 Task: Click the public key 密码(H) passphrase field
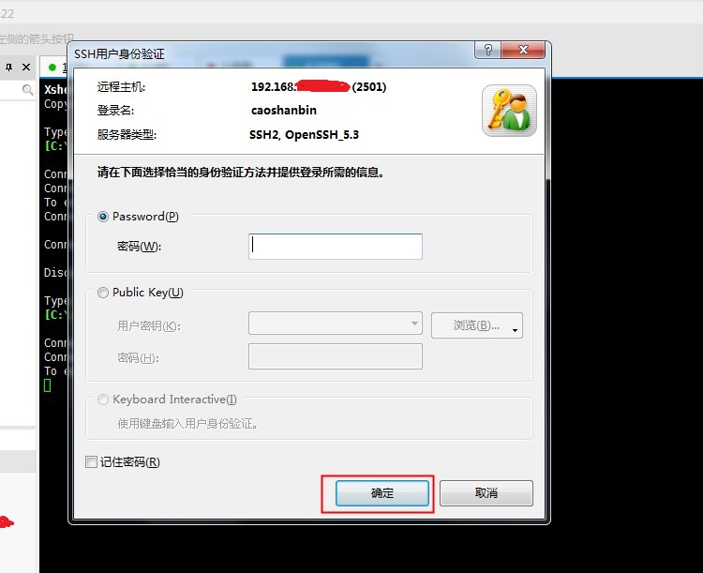[336, 356]
